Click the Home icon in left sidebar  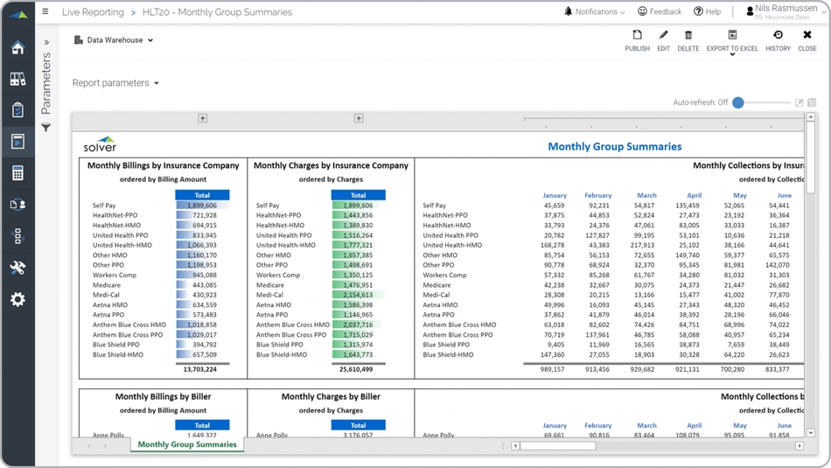pyautogui.click(x=17, y=48)
